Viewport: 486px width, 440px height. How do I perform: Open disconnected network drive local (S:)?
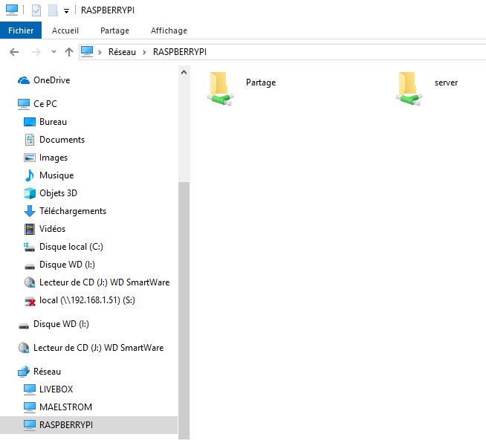point(86,300)
